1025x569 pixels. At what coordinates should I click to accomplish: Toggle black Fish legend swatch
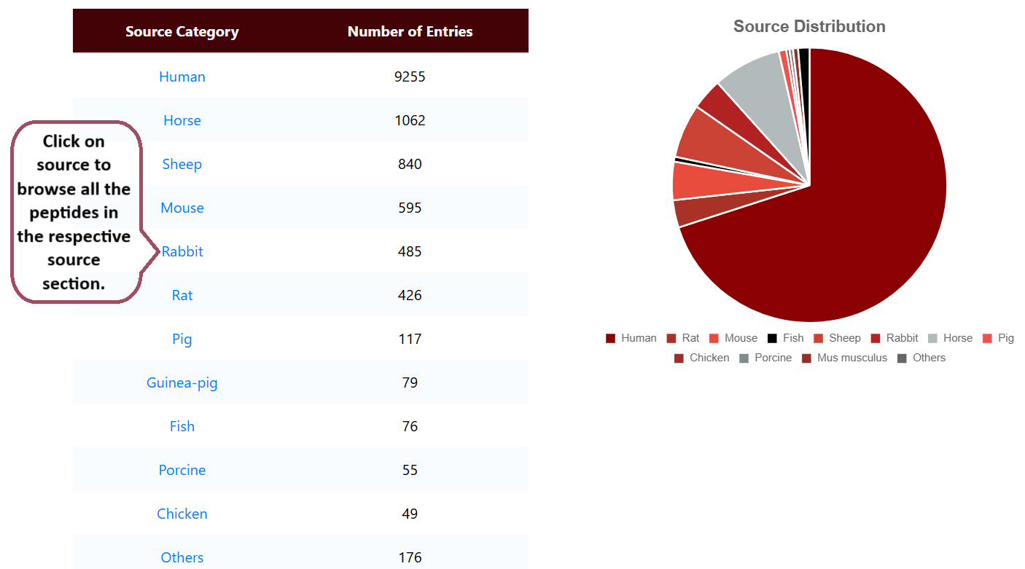pyautogui.click(x=773, y=338)
